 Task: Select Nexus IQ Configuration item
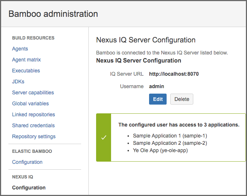pos(29,188)
